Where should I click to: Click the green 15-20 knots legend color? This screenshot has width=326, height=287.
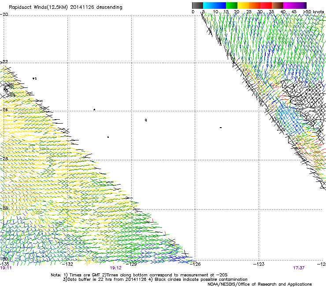point(232,5)
